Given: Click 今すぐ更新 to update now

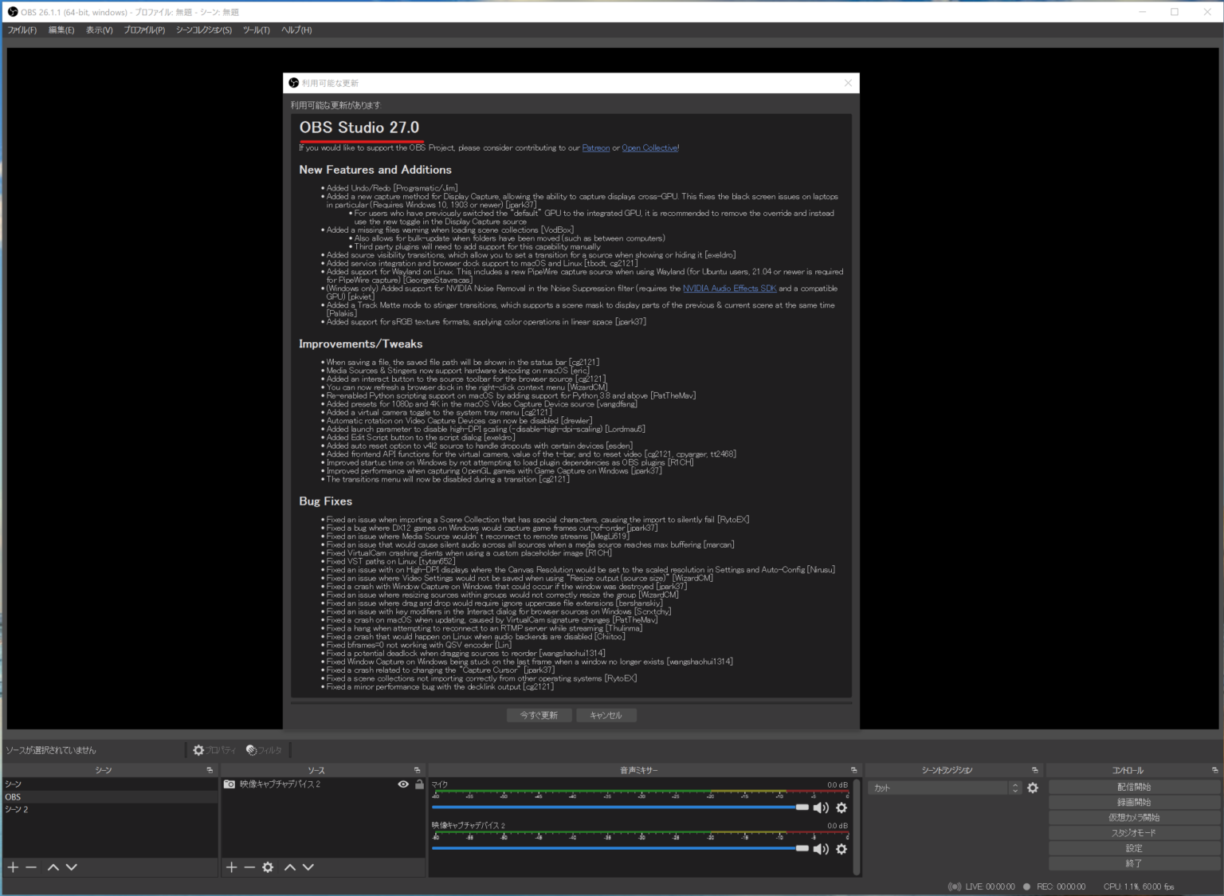Looking at the screenshot, I should point(539,715).
